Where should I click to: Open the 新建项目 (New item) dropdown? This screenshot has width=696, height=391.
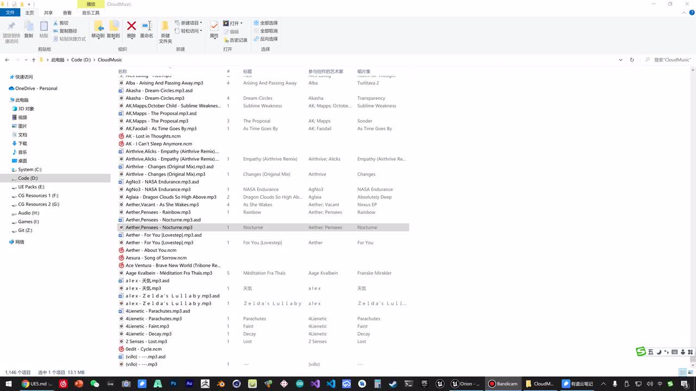click(188, 23)
